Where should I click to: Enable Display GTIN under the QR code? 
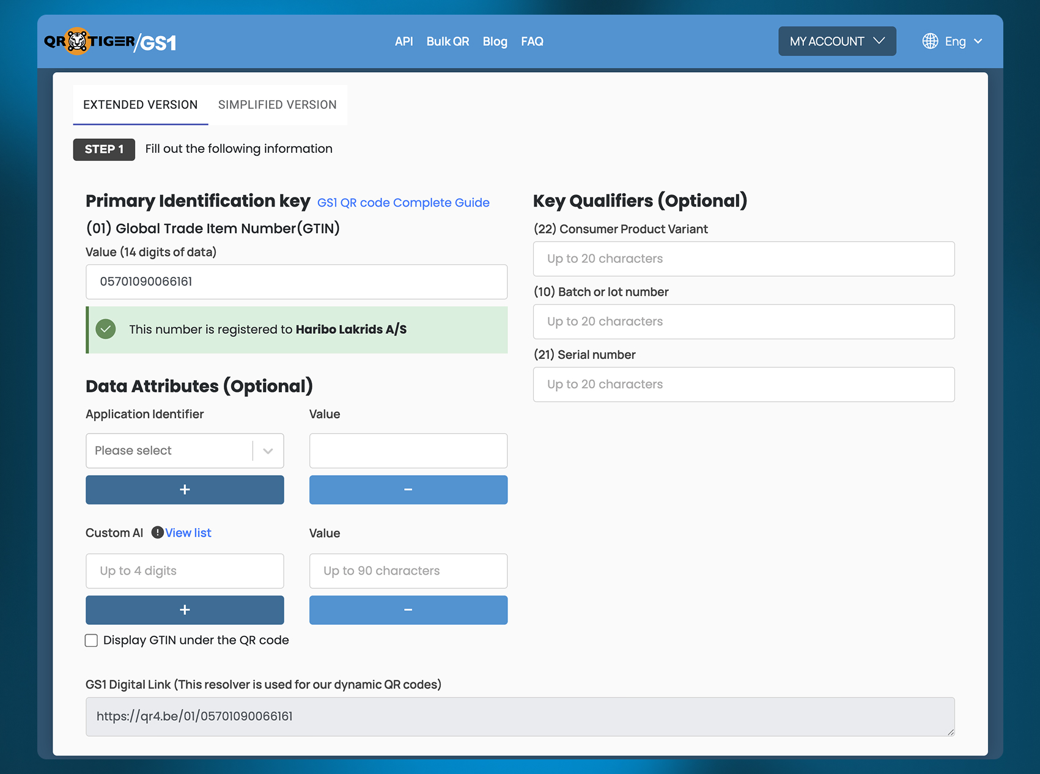(x=91, y=640)
